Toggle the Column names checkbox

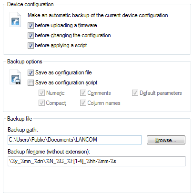pyautogui.click(x=83, y=103)
